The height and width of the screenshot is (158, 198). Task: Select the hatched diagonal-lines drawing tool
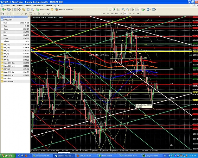[x=44, y=14]
